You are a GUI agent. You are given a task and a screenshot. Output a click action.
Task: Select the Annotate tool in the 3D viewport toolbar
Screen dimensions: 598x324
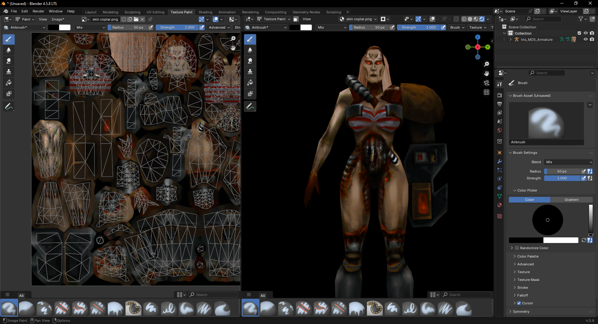point(250,107)
